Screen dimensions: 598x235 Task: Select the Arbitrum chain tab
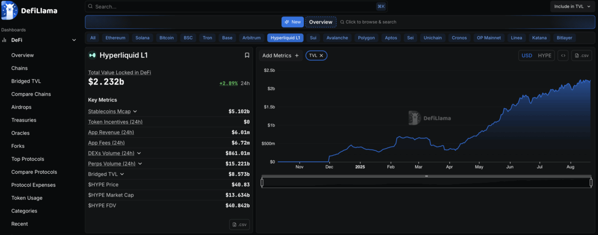[x=252, y=38]
